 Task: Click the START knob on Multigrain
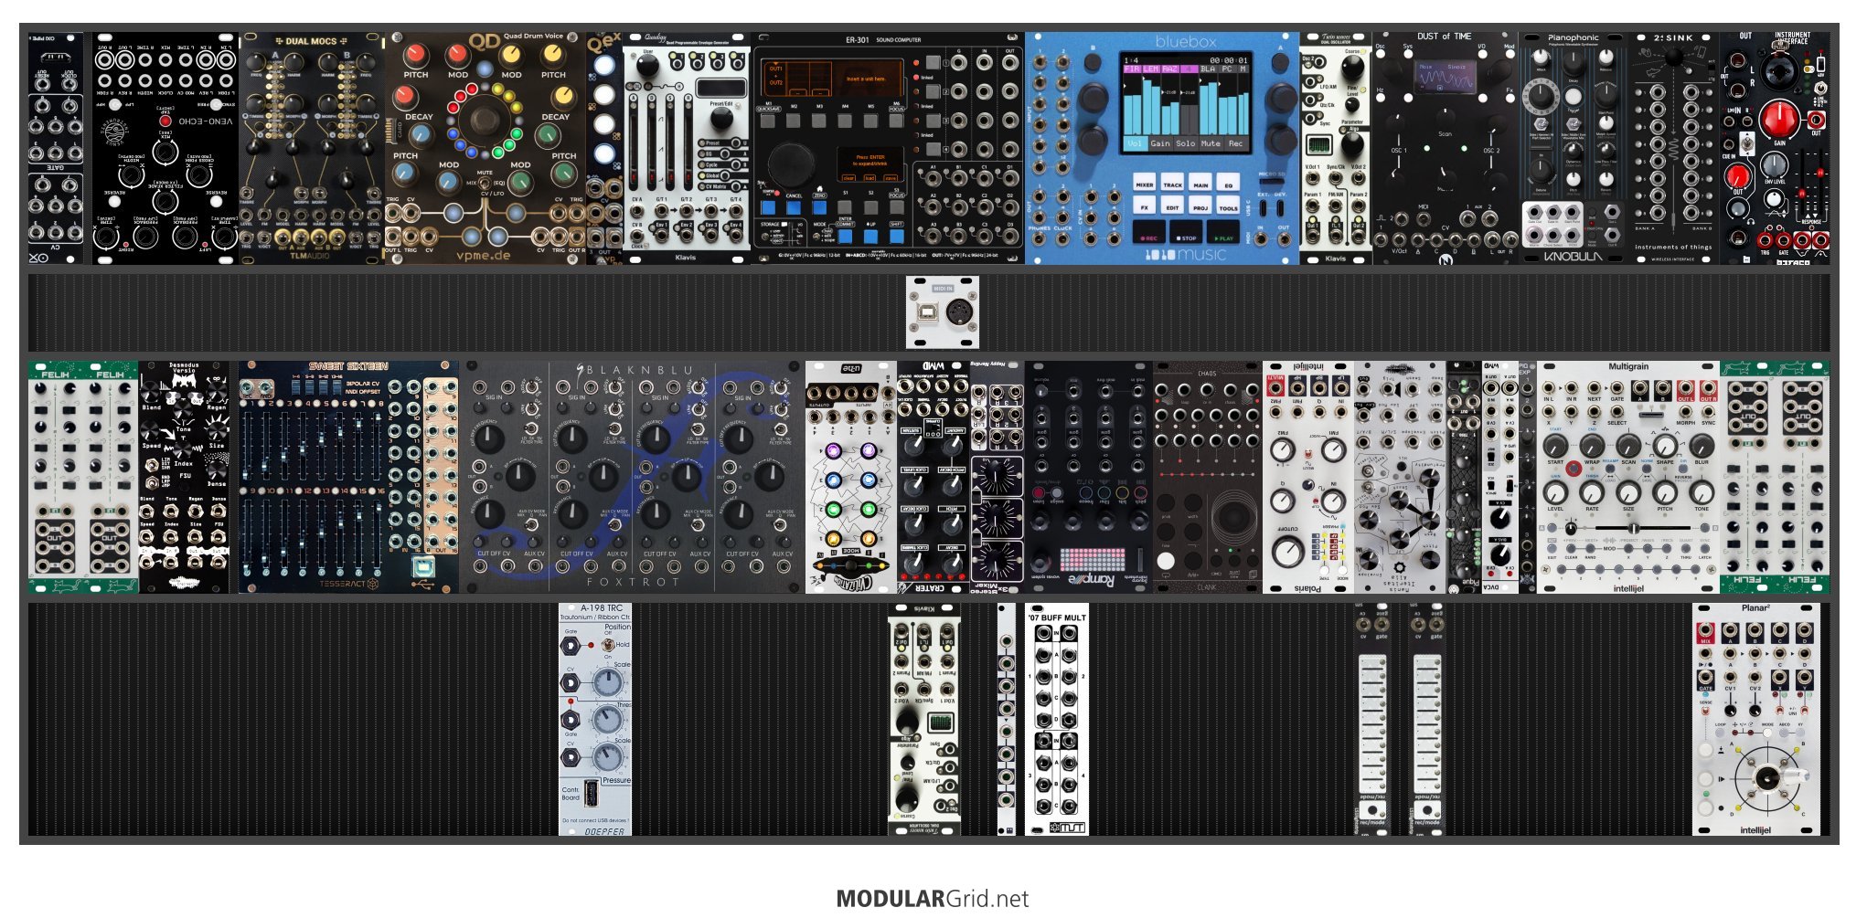[1555, 446]
